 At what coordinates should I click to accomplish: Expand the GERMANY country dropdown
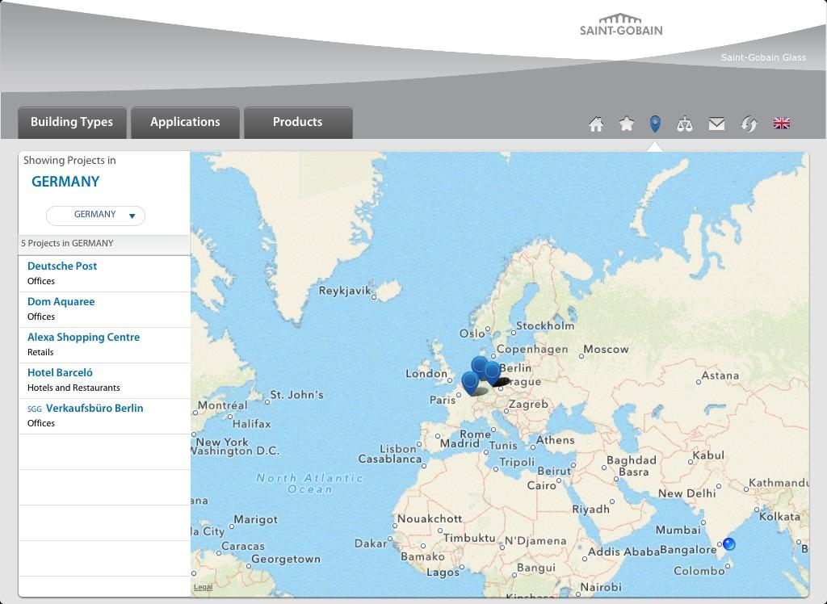click(x=95, y=216)
